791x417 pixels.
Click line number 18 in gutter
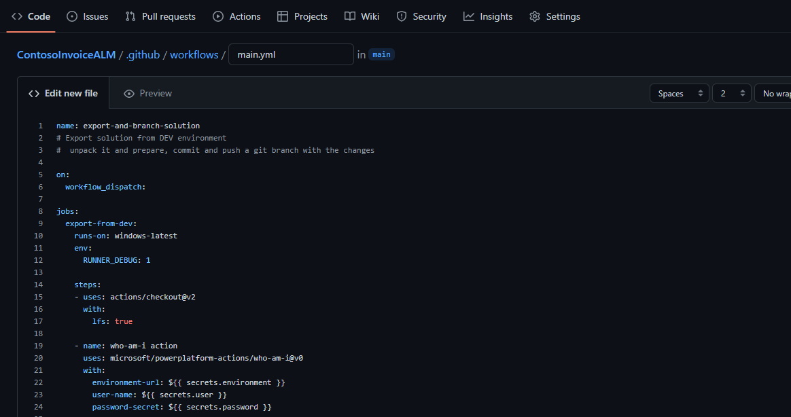click(38, 333)
